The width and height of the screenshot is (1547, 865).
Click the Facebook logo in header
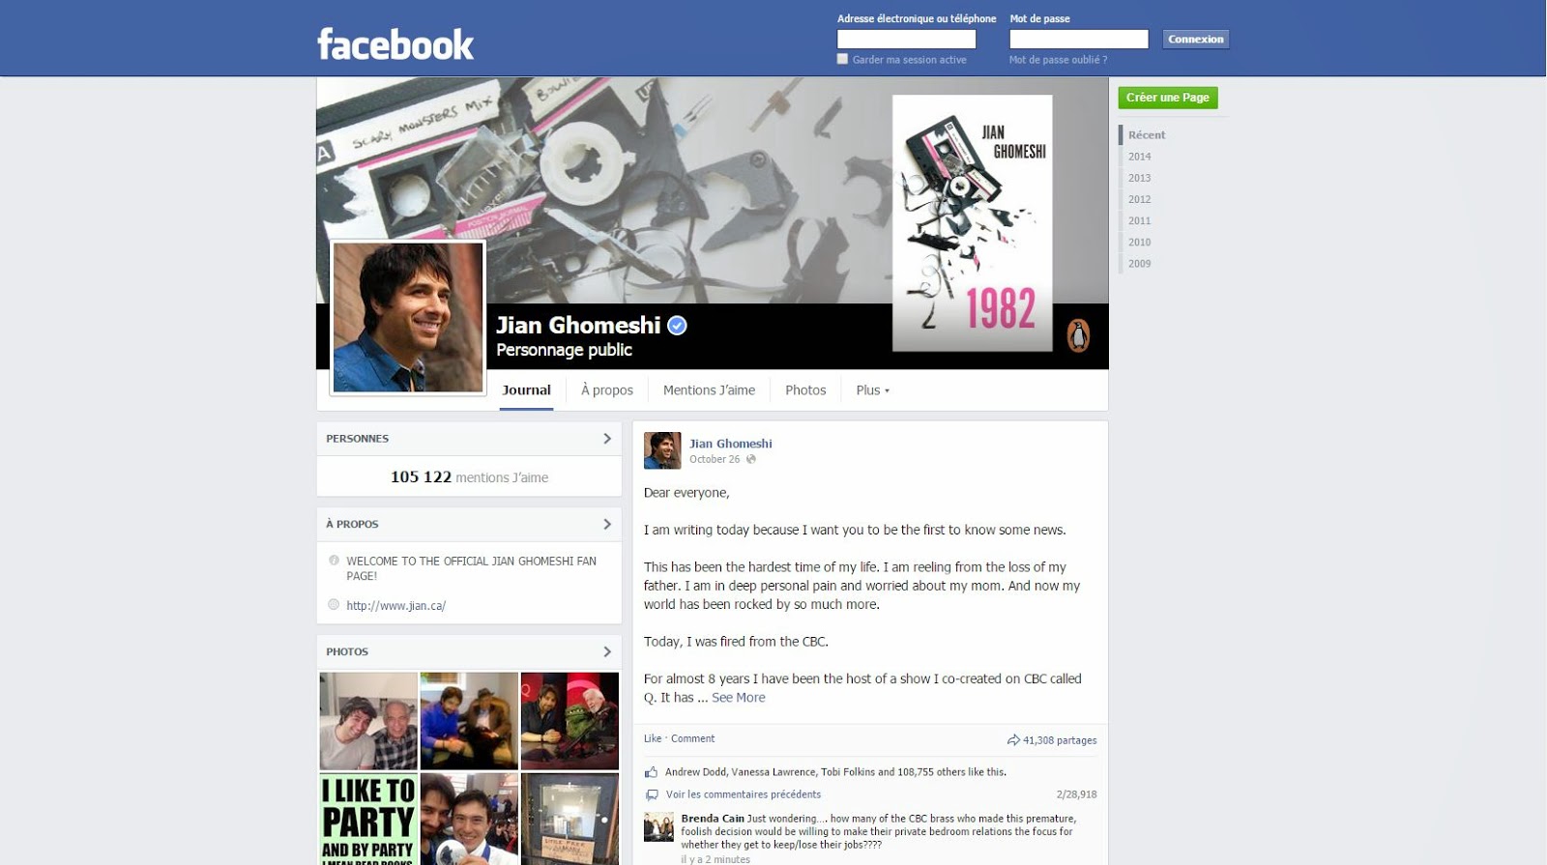[395, 44]
